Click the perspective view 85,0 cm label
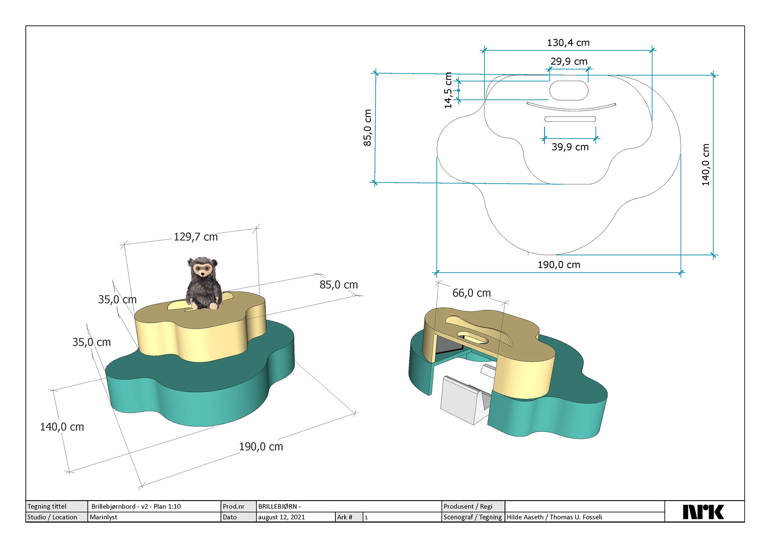 tap(339, 285)
